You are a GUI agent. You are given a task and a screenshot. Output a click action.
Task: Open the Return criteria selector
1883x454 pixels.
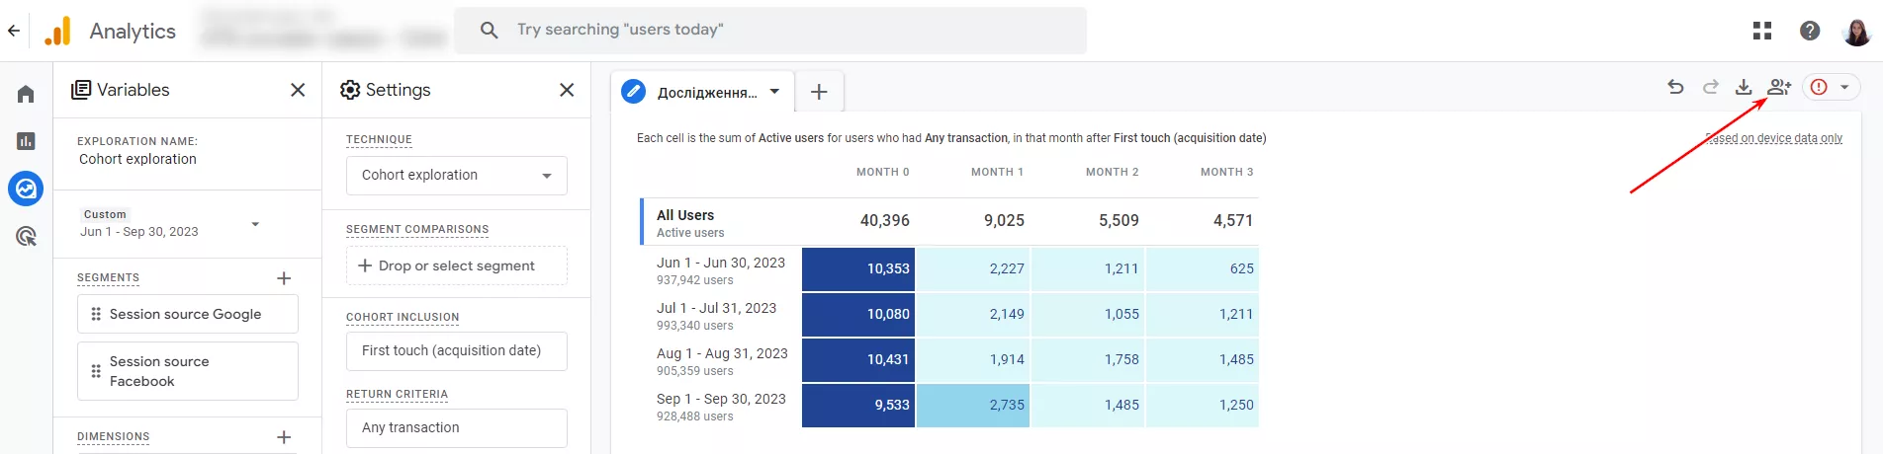tap(457, 427)
